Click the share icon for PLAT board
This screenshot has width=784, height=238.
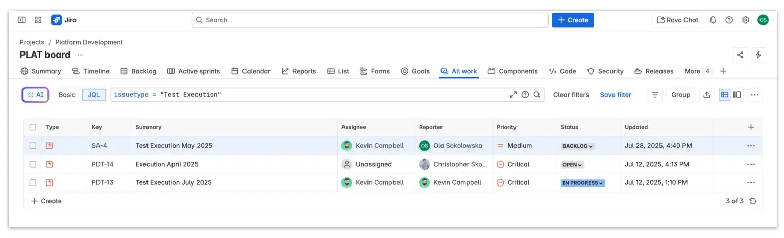coord(740,55)
